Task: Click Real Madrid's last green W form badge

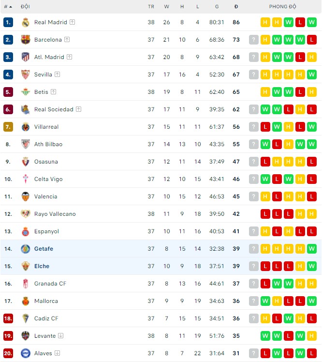Action: (x=312, y=22)
